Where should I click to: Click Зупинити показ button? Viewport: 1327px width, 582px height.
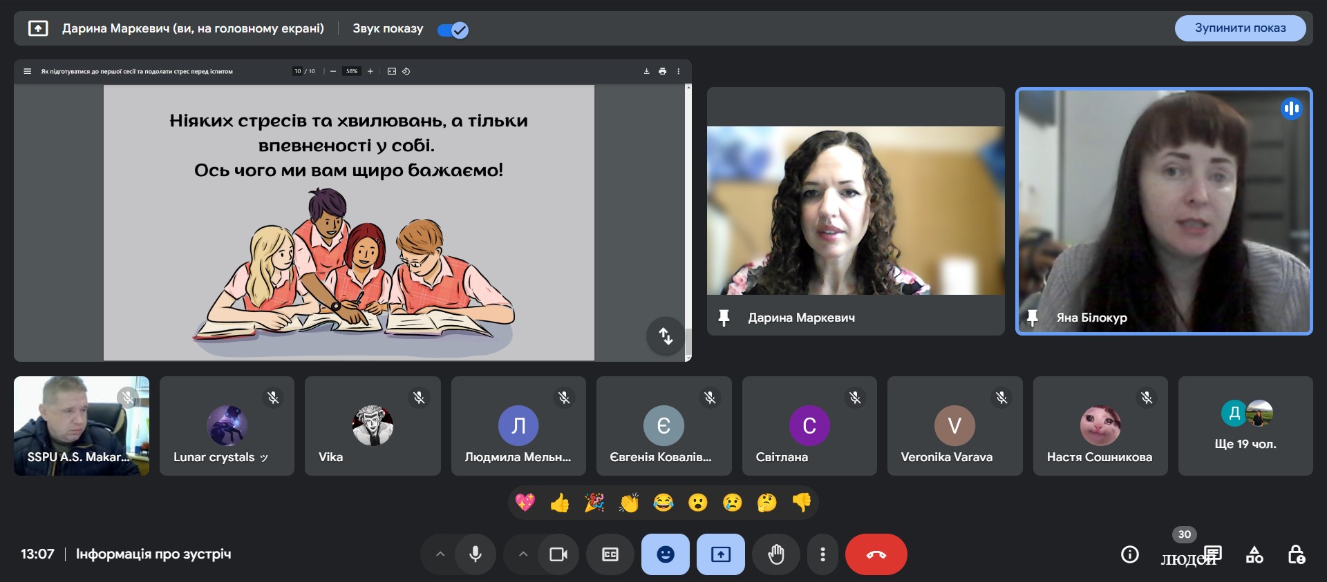pos(1240,28)
